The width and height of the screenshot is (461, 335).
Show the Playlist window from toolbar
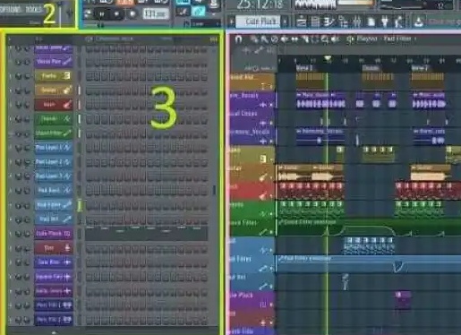(302, 21)
